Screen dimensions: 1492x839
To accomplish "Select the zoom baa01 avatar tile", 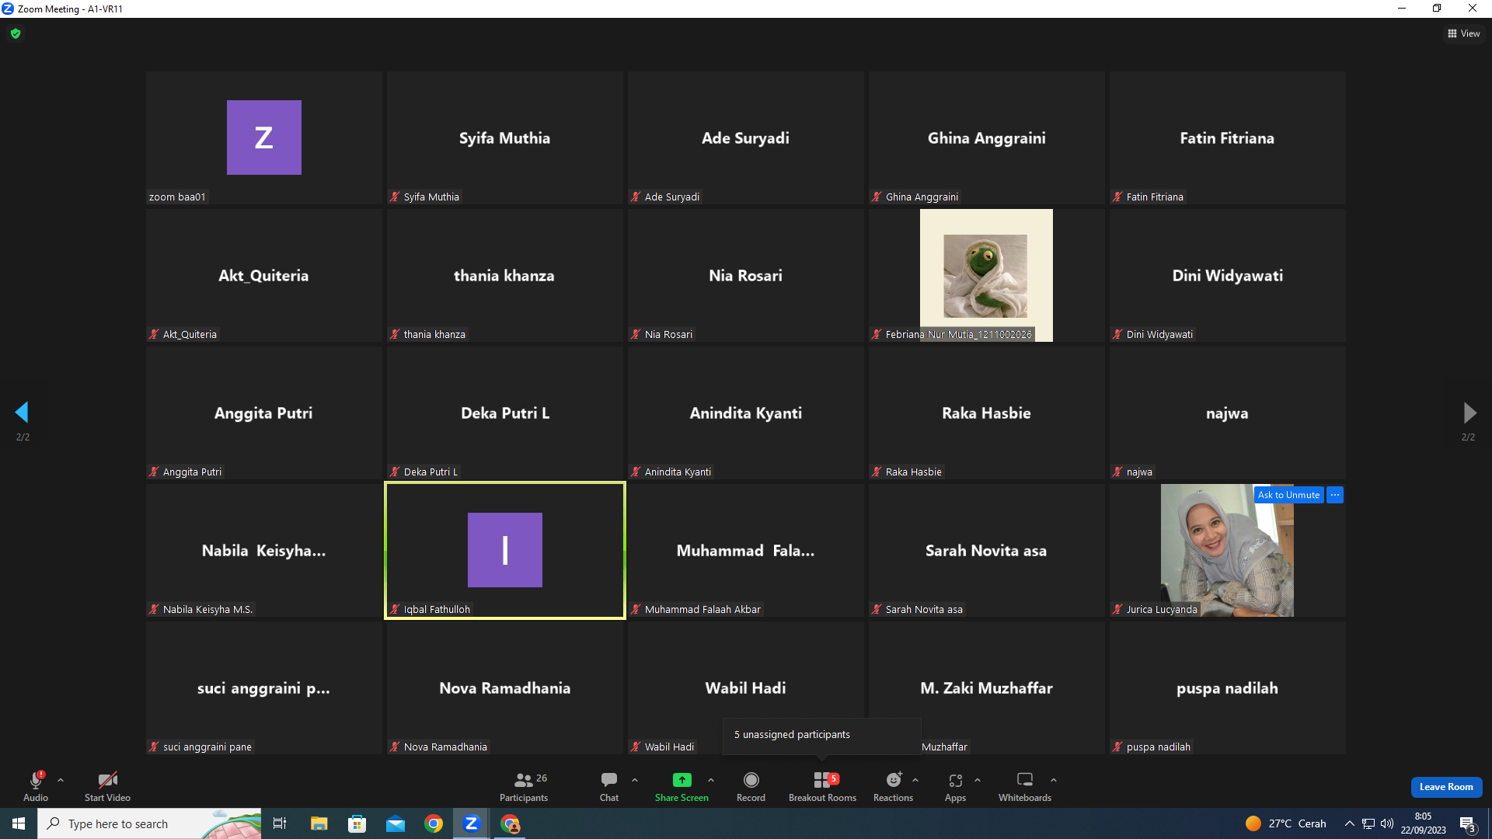I will coord(264,138).
